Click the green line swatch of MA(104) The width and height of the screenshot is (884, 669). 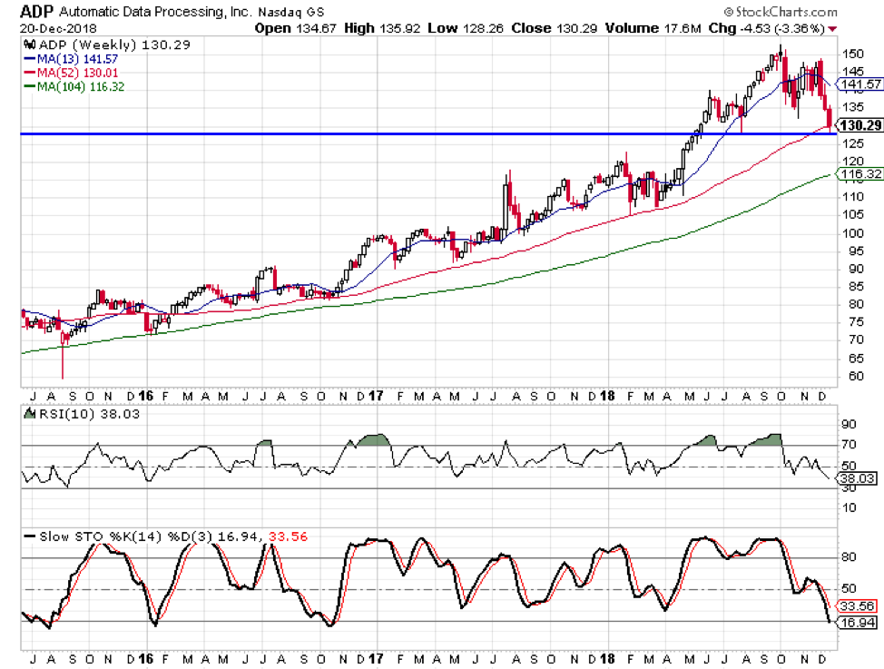click(30, 87)
